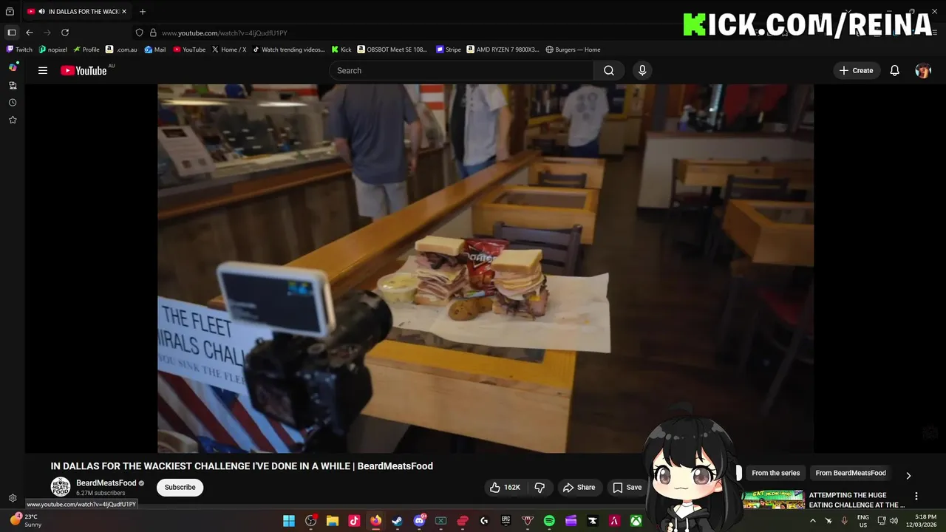Focus the YouTube search field
The image size is (946, 532).
[x=461, y=70]
